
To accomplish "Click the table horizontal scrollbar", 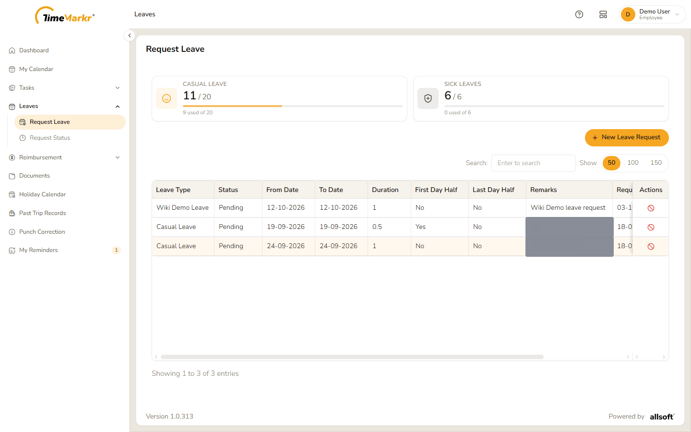I will [352, 357].
